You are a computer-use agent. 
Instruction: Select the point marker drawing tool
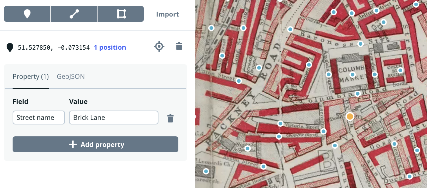(x=27, y=14)
